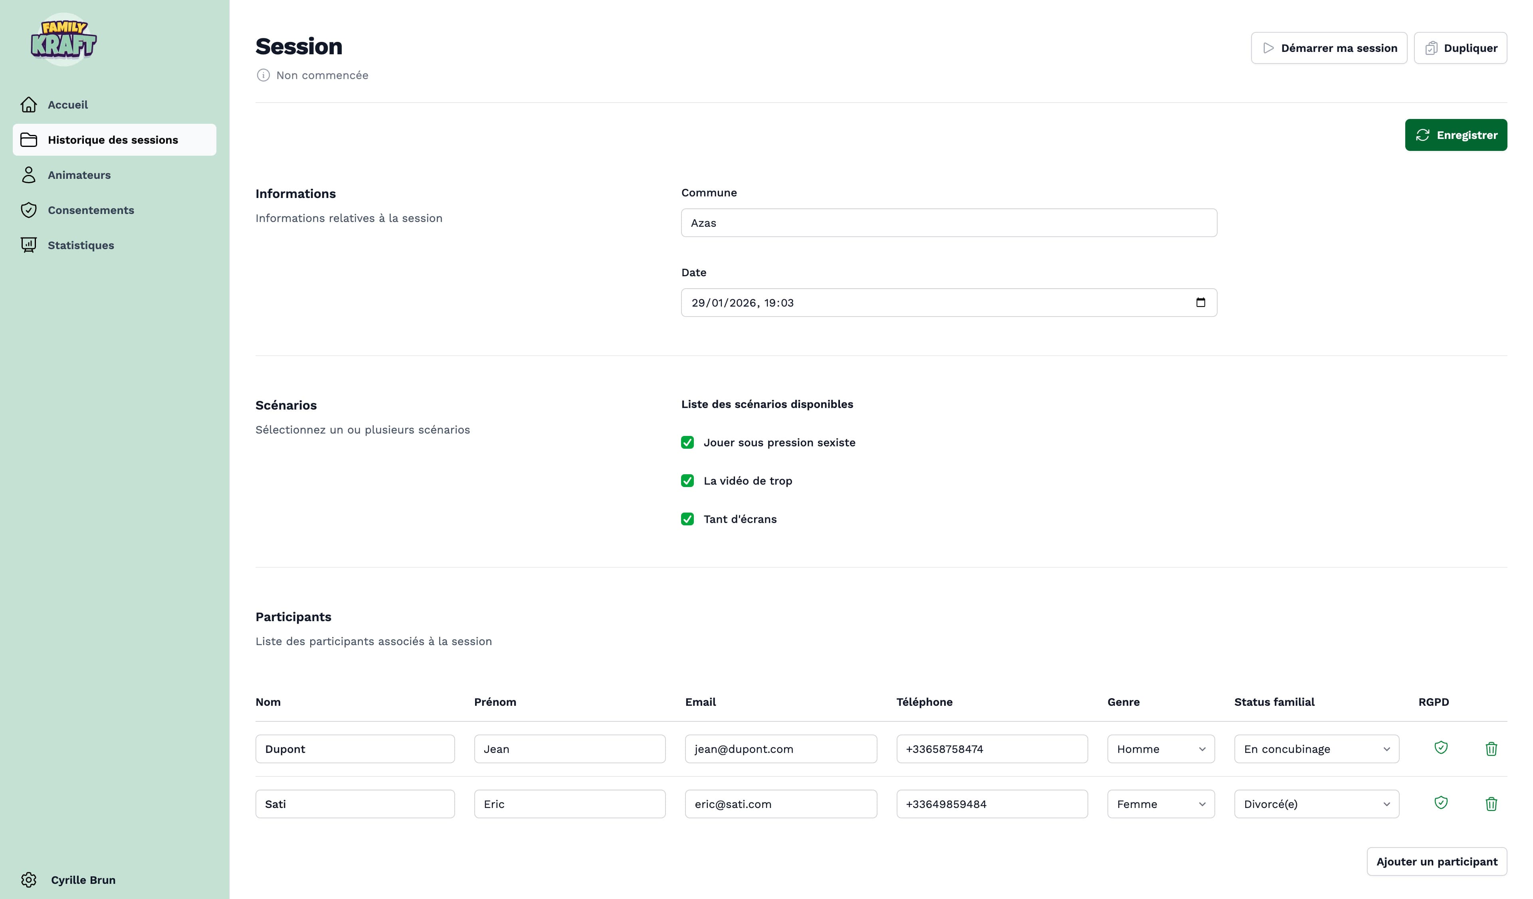Screen dimensions: 1533x899
Task: Expand Status familial dropdown En concubinage
Action: 1316,749
